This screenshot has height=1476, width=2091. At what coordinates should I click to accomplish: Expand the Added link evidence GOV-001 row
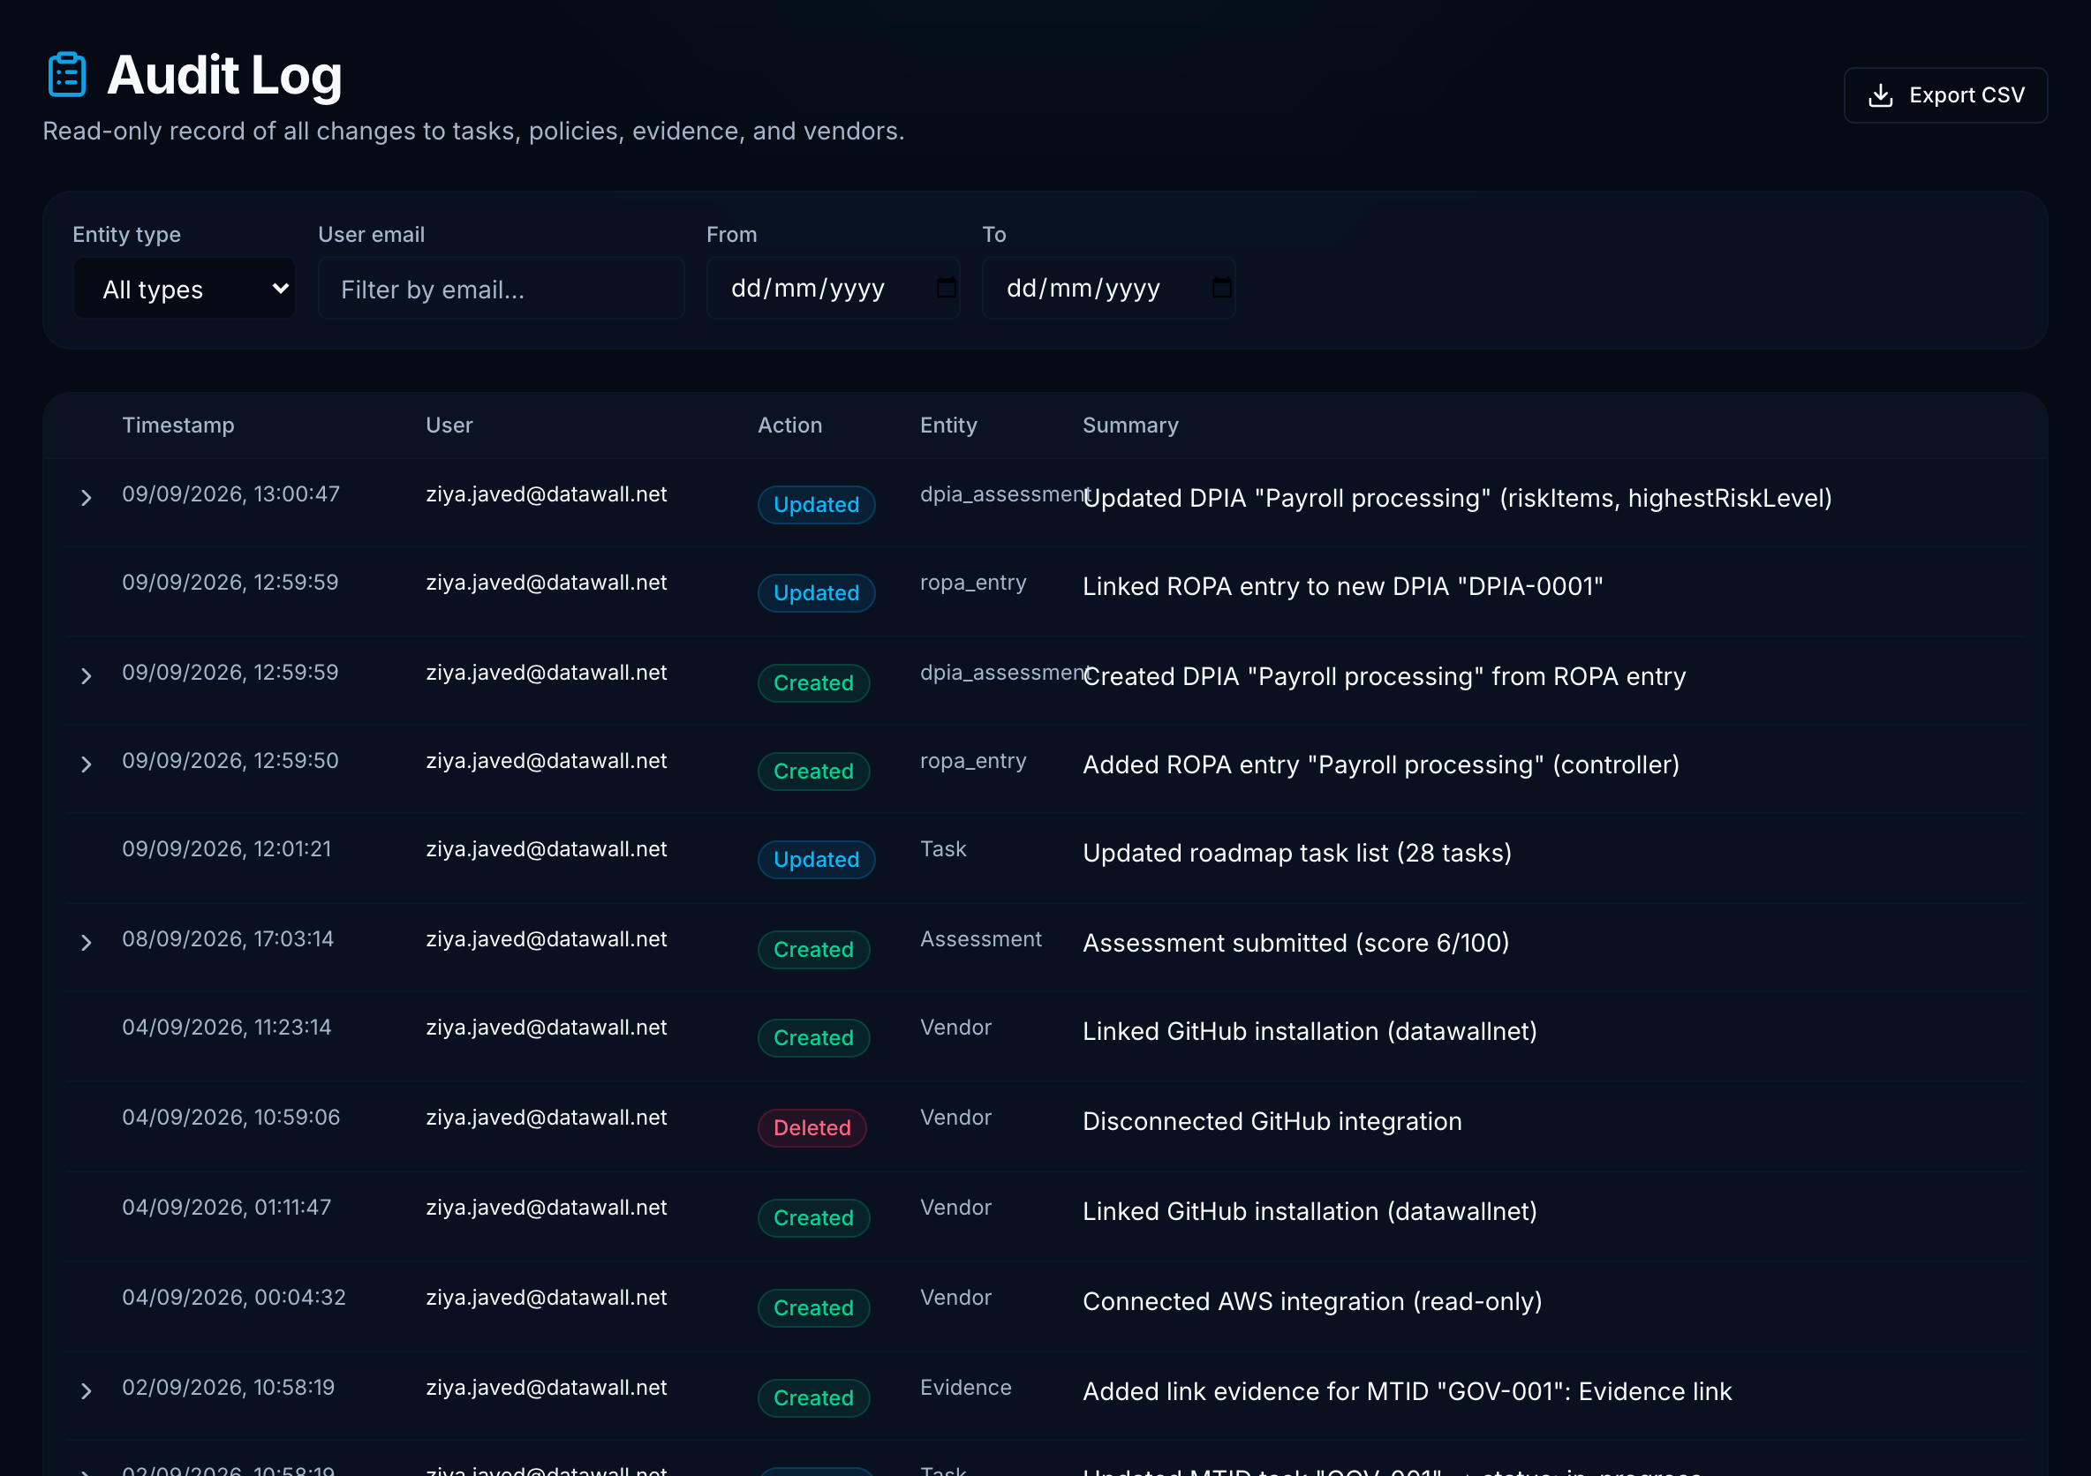point(86,1392)
